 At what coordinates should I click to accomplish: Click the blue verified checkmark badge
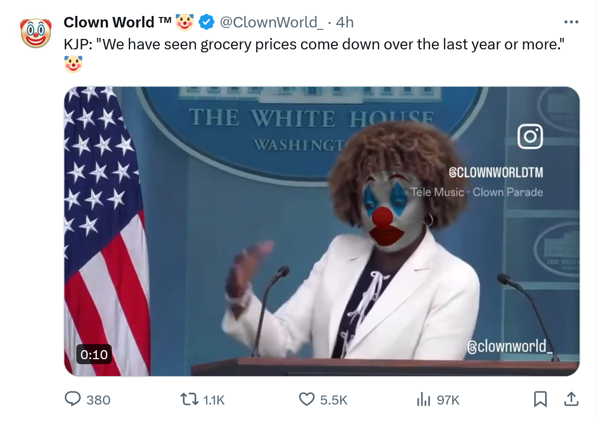[207, 22]
